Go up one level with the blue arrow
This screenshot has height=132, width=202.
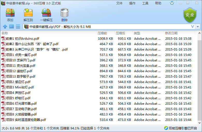5,27
